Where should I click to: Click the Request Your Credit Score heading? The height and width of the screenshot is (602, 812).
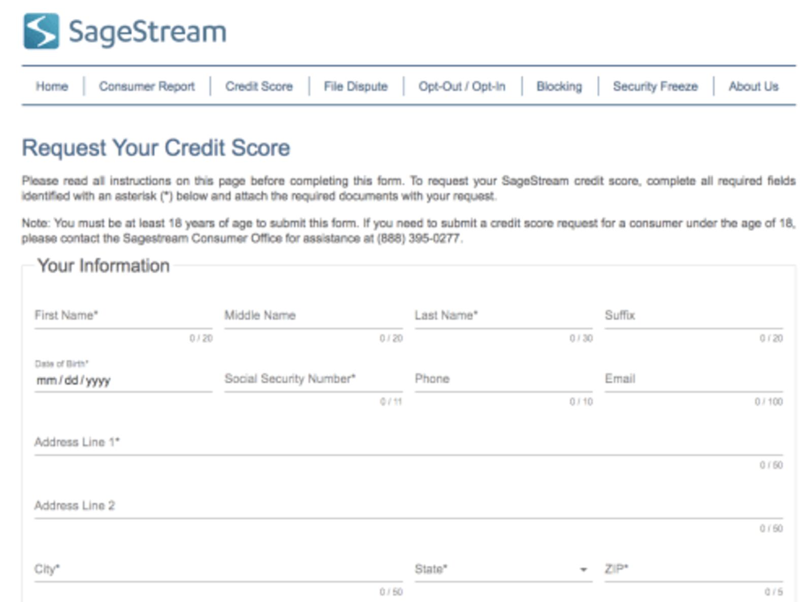pos(156,148)
